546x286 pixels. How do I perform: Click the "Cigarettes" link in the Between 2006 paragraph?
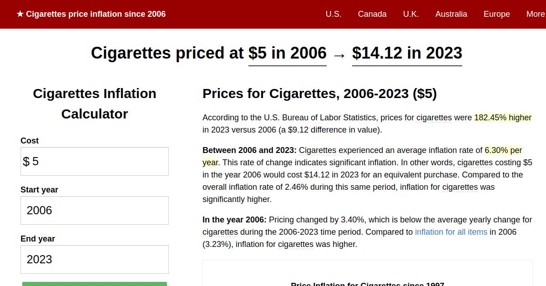pyautogui.click(x=318, y=150)
